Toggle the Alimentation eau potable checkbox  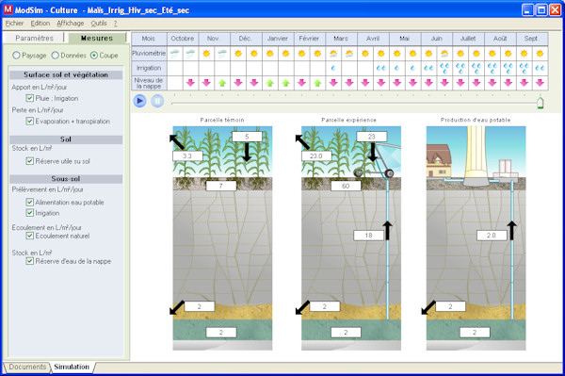(x=30, y=203)
